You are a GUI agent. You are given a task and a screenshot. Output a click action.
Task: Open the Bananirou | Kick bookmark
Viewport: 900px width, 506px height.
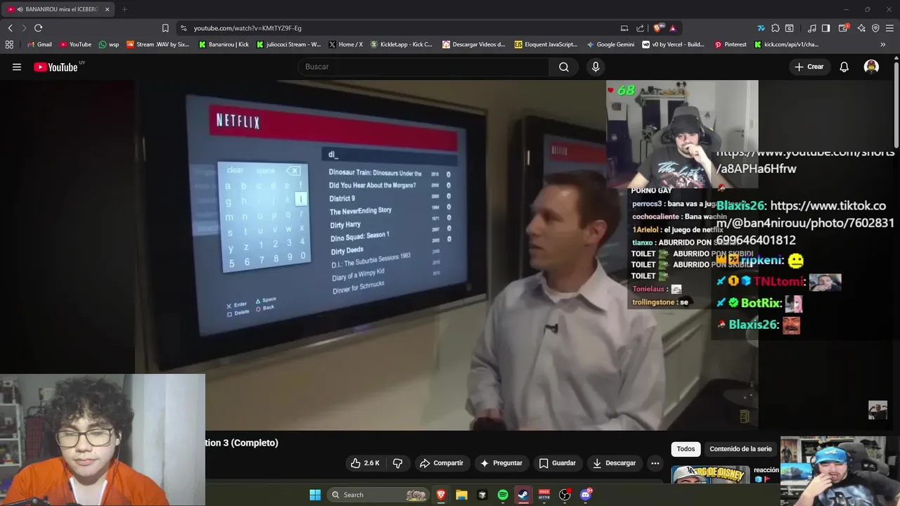coord(224,44)
